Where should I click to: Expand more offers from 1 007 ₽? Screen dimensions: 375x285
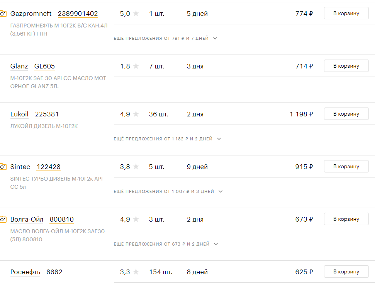(x=168, y=191)
